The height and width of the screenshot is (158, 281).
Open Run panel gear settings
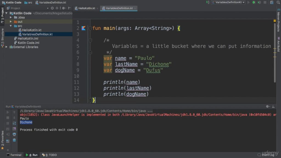[x=268, y=106]
